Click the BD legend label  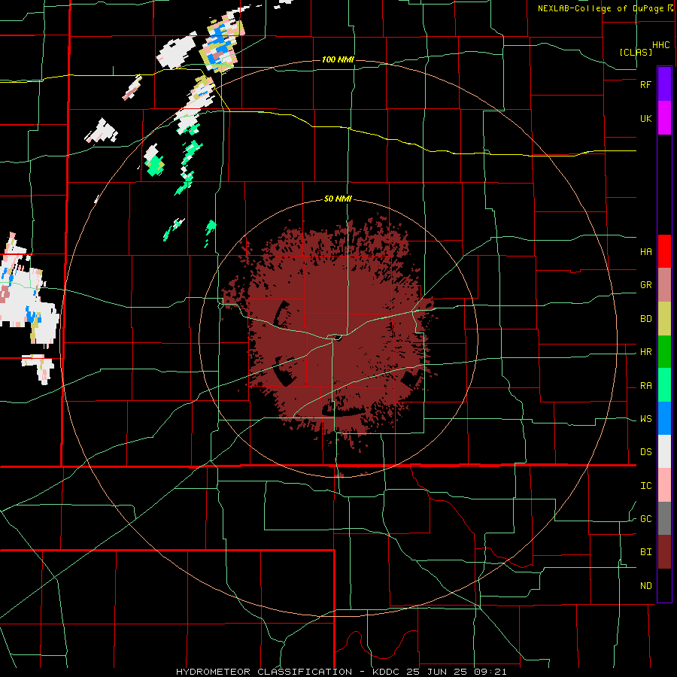645,319
